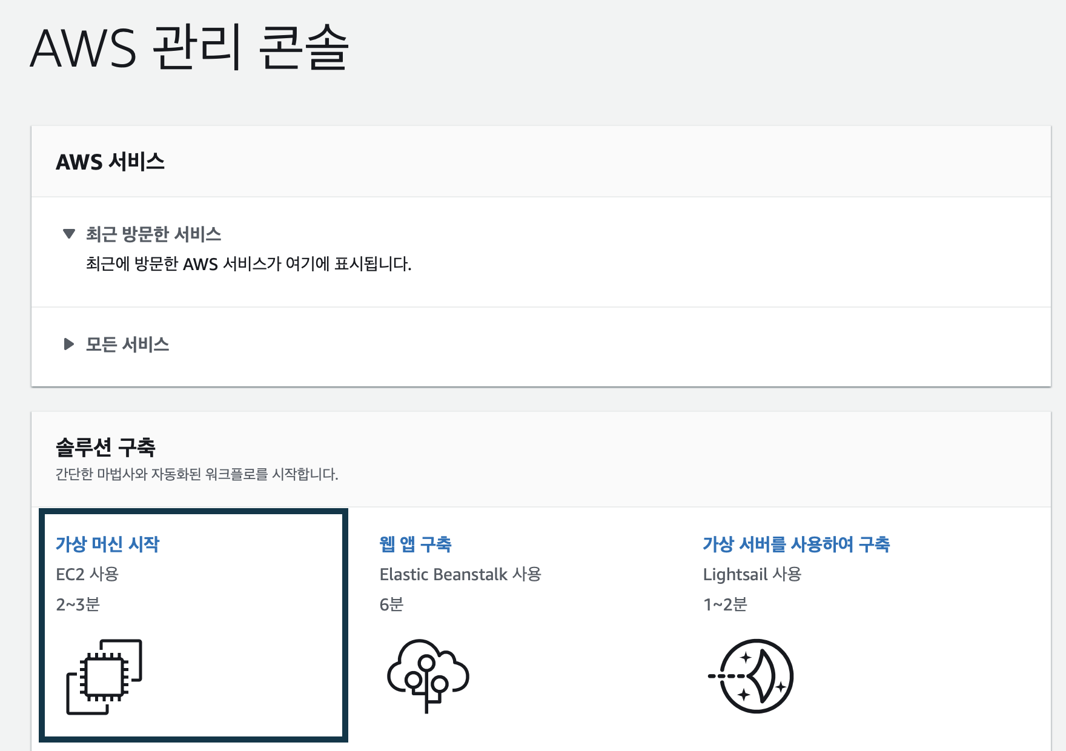Screen dimensions: 1066x751
Task: Click 가상 서버를 사용하여 구축
Action: coord(796,544)
